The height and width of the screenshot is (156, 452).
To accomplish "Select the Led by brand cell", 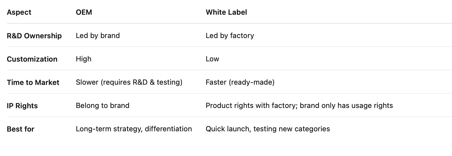I will 98,36.
